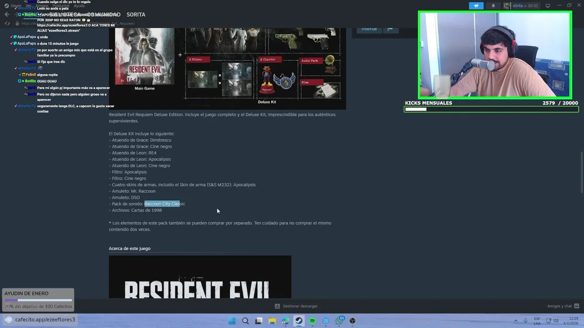Open Amigos y chat
Image resolution: width=584 pixels, height=328 pixels.
(x=559, y=306)
